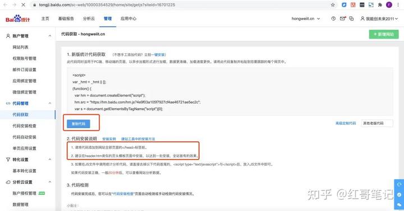Collapse the 账户管理 sidebar section

(50, 36)
